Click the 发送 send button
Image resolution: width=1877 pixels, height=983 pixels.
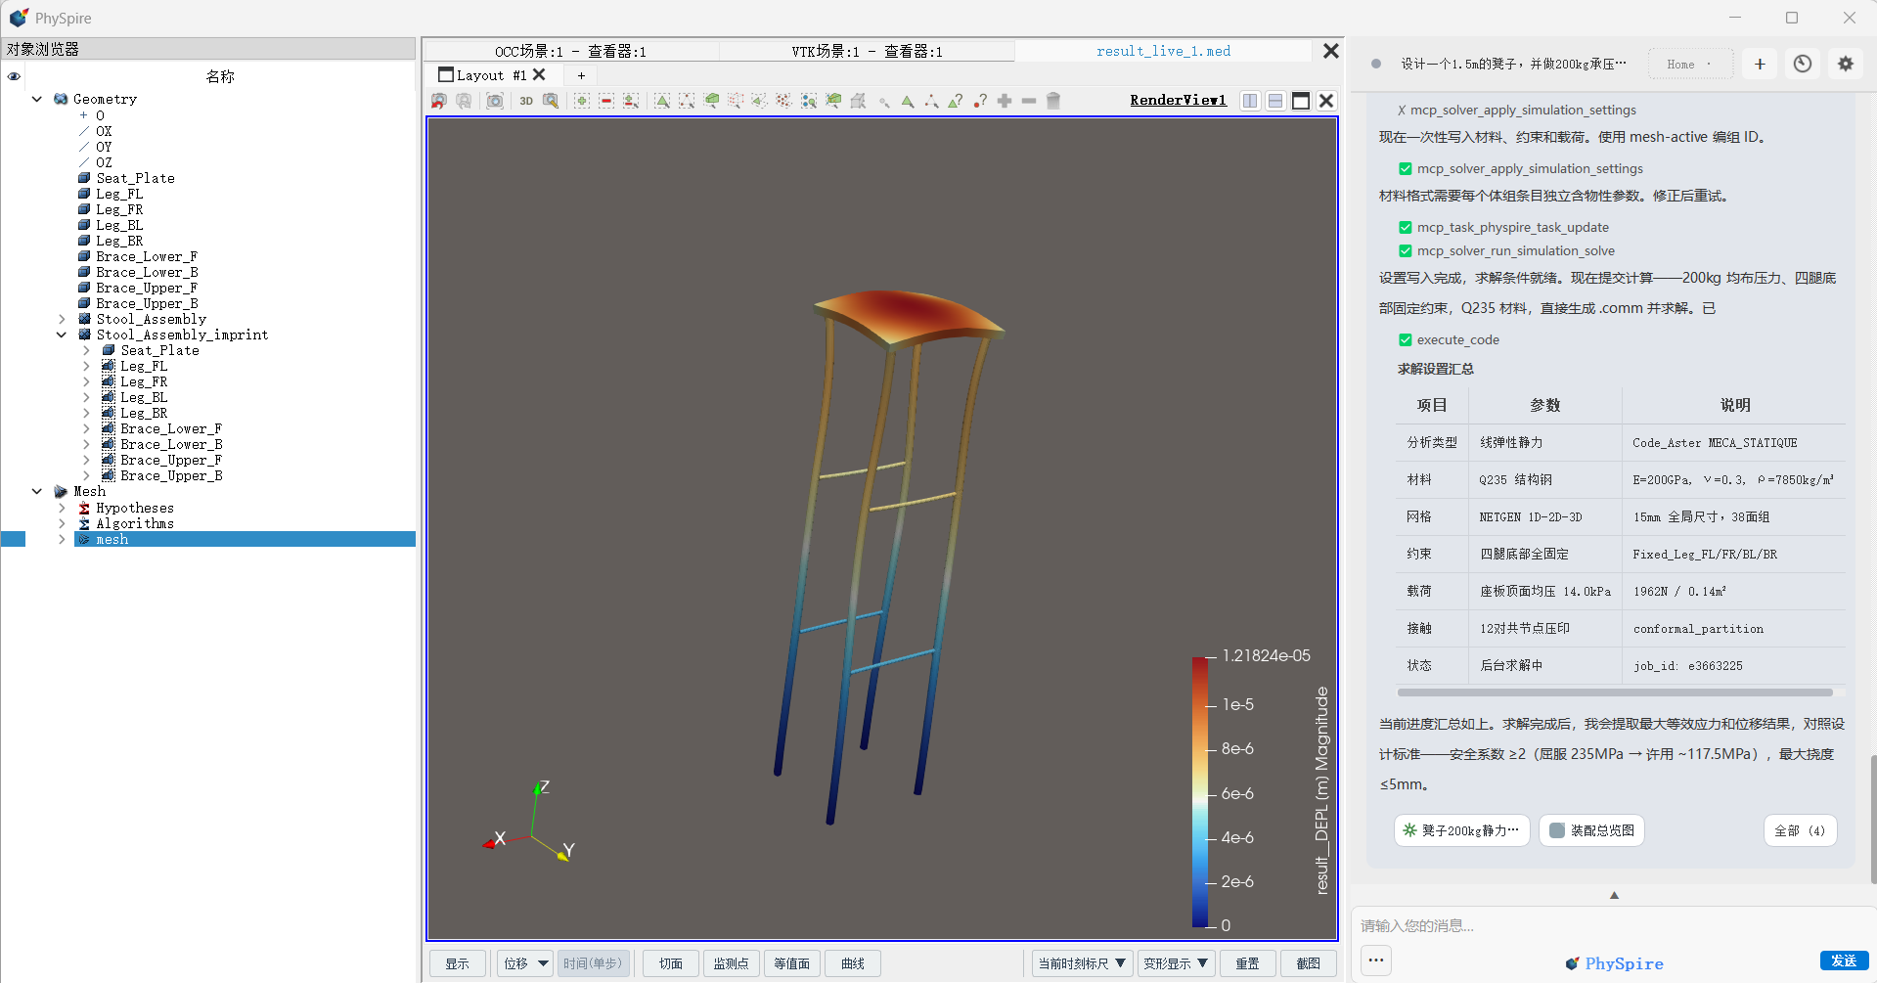pyautogui.click(x=1844, y=961)
